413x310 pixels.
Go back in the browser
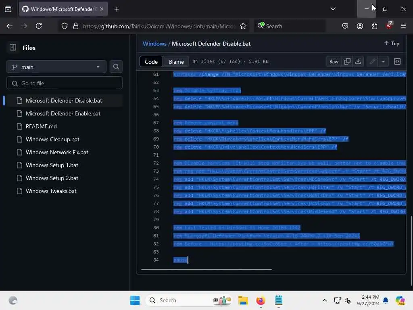[x=10, y=26]
